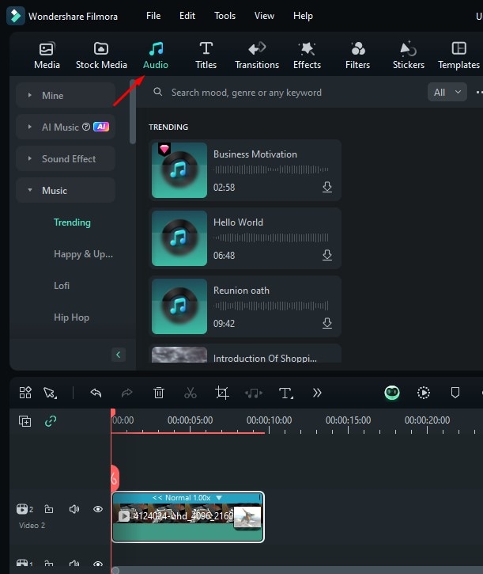This screenshot has width=483, height=574.
Task: Expand the Mine category
Action: 66,95
